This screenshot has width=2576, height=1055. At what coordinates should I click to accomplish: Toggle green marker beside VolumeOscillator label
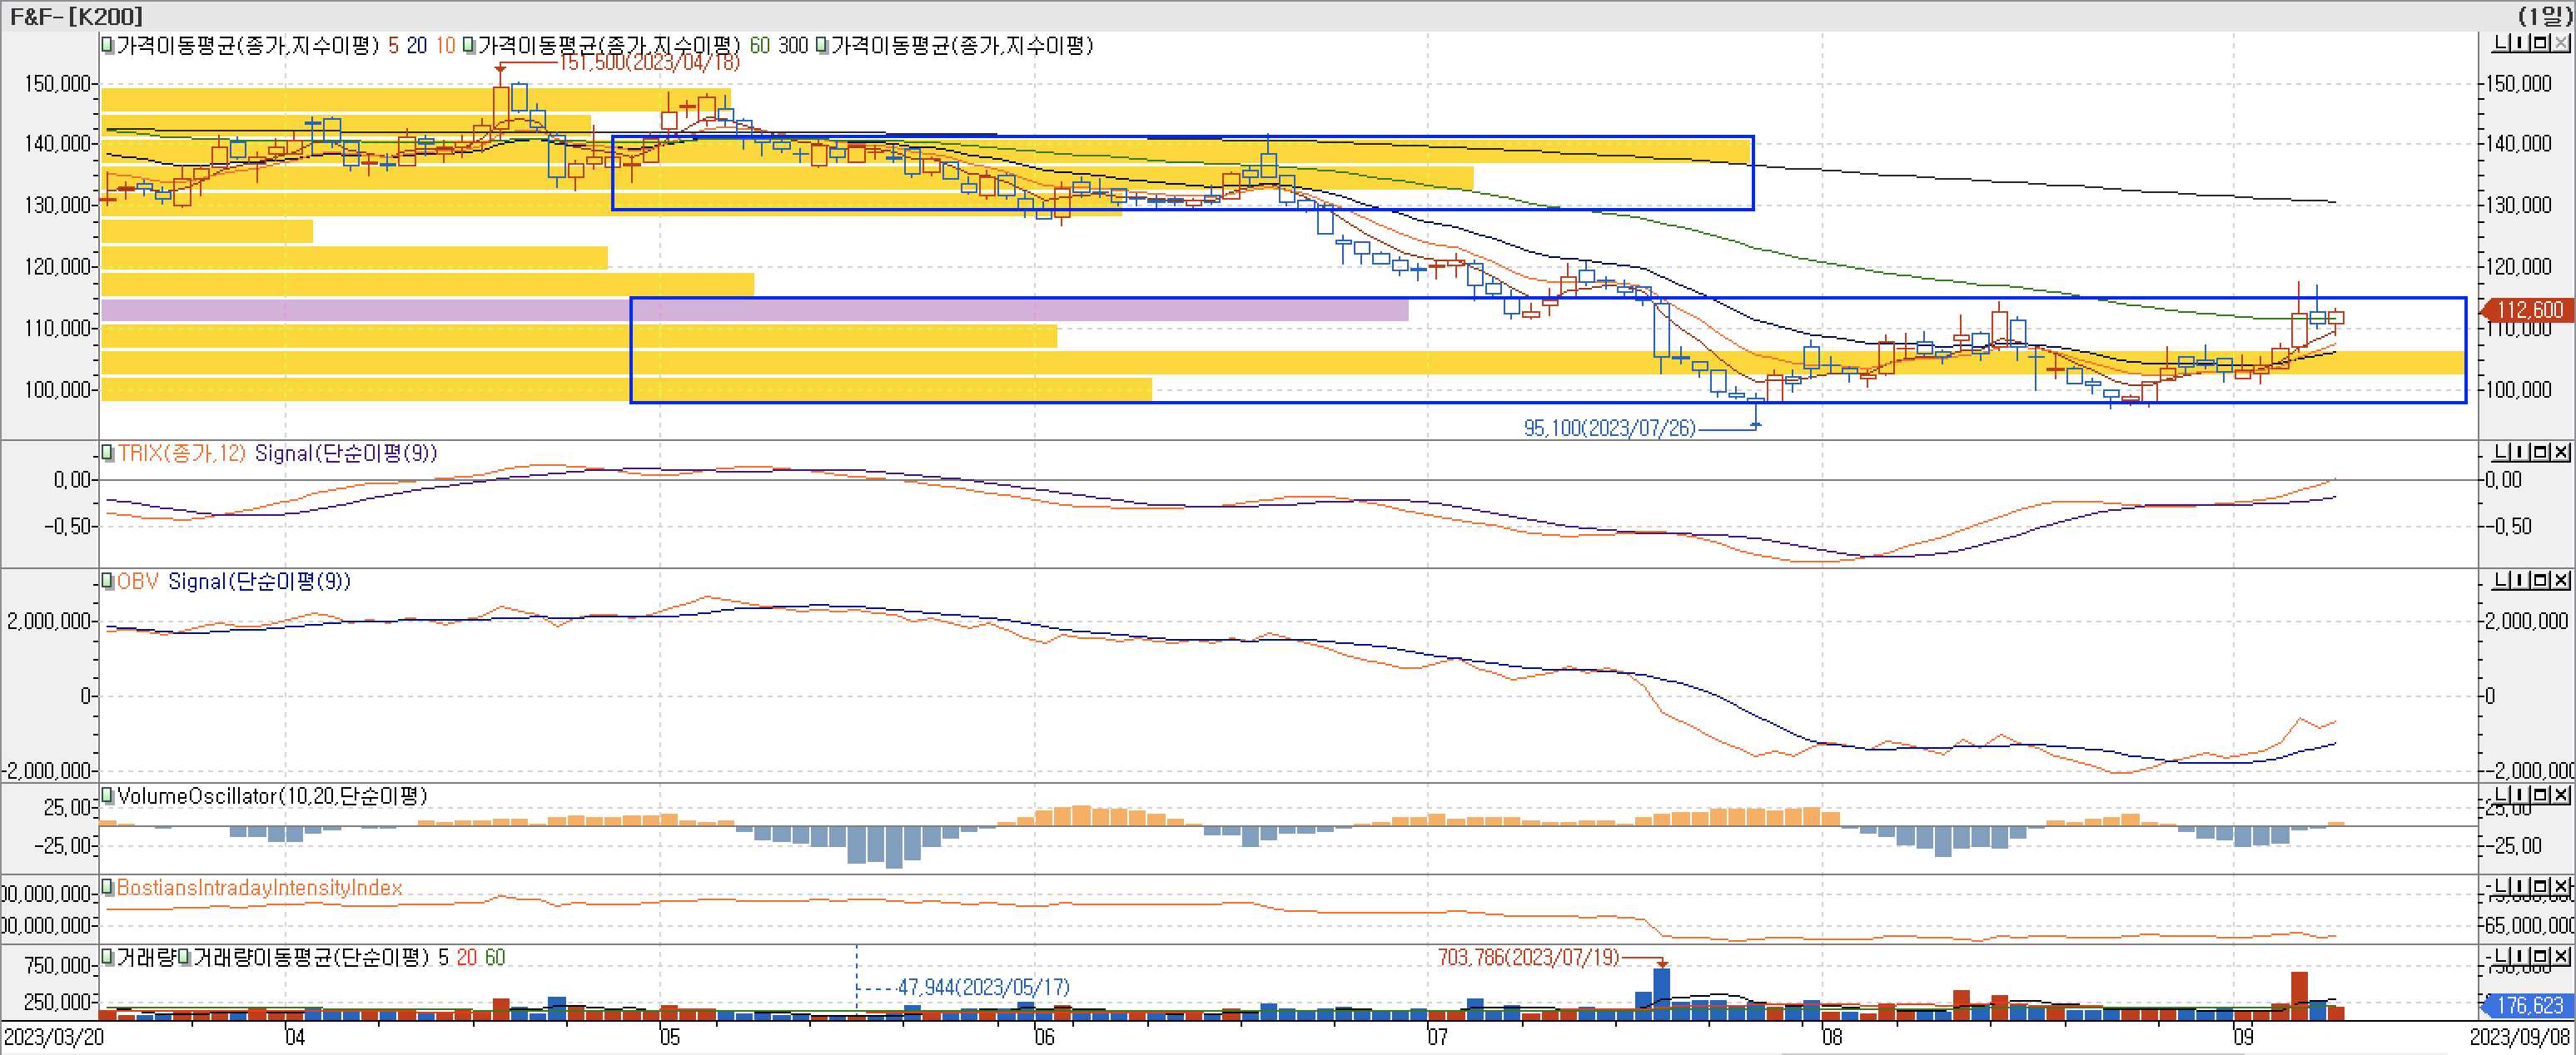click(x=108, y=795)
